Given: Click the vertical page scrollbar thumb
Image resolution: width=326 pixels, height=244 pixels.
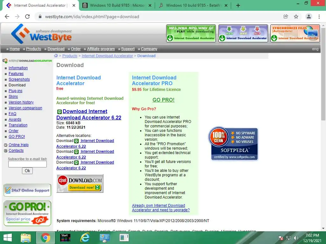Looking at the screenshot, I should point(323,73).
